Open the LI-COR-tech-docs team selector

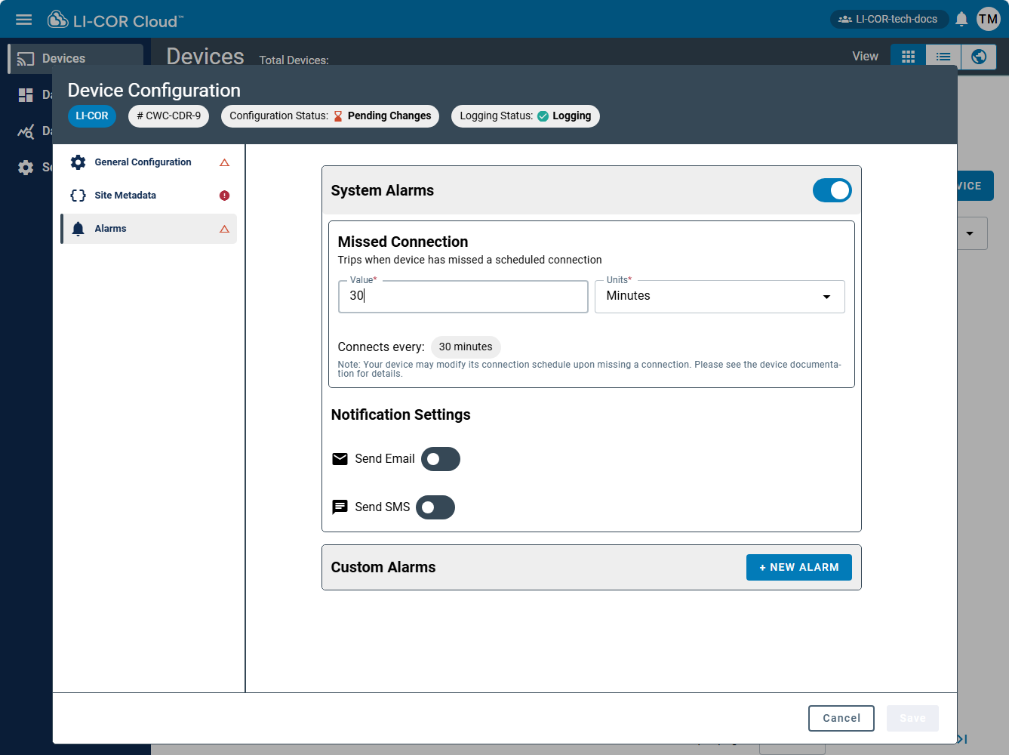click(x=888, y=20)
